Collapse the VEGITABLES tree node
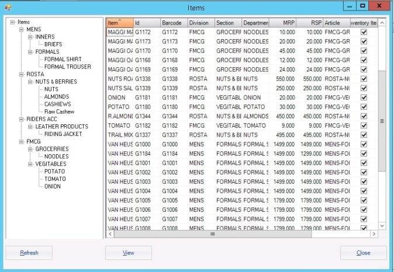 click(x=30, y=164)
